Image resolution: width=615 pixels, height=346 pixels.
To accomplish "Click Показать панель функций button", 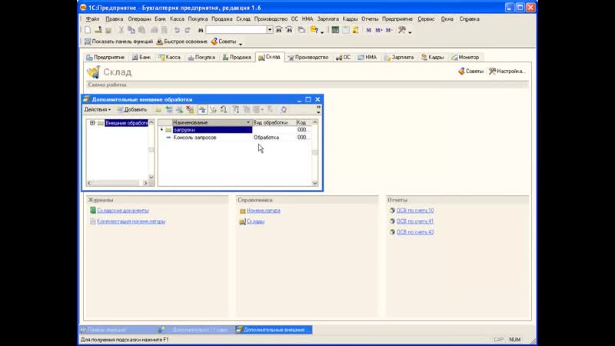I will [119, 42].
